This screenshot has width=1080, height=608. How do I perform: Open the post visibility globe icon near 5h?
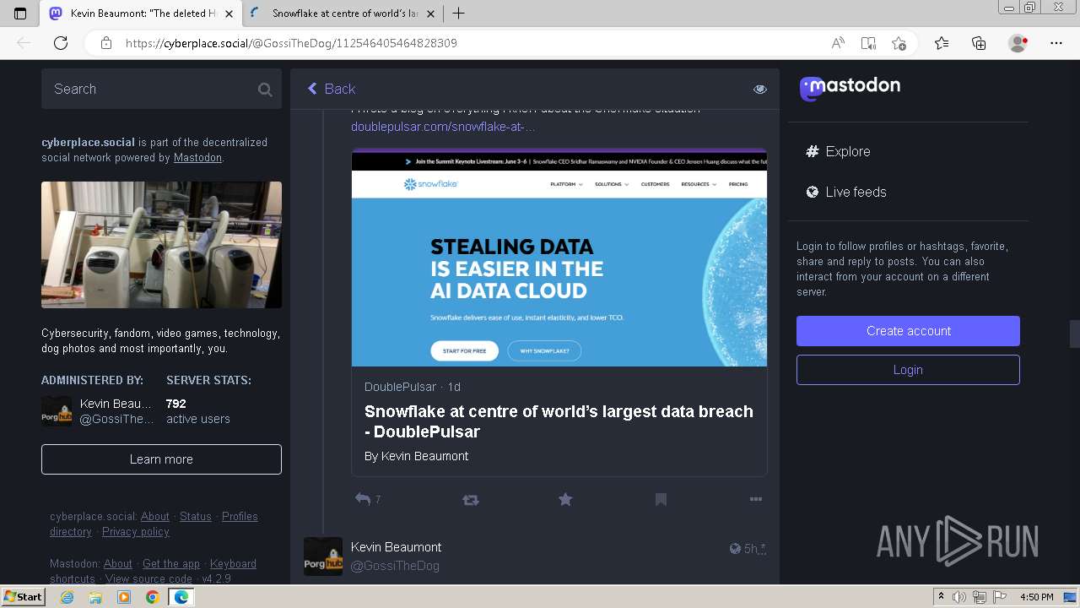tap(735, 549)
